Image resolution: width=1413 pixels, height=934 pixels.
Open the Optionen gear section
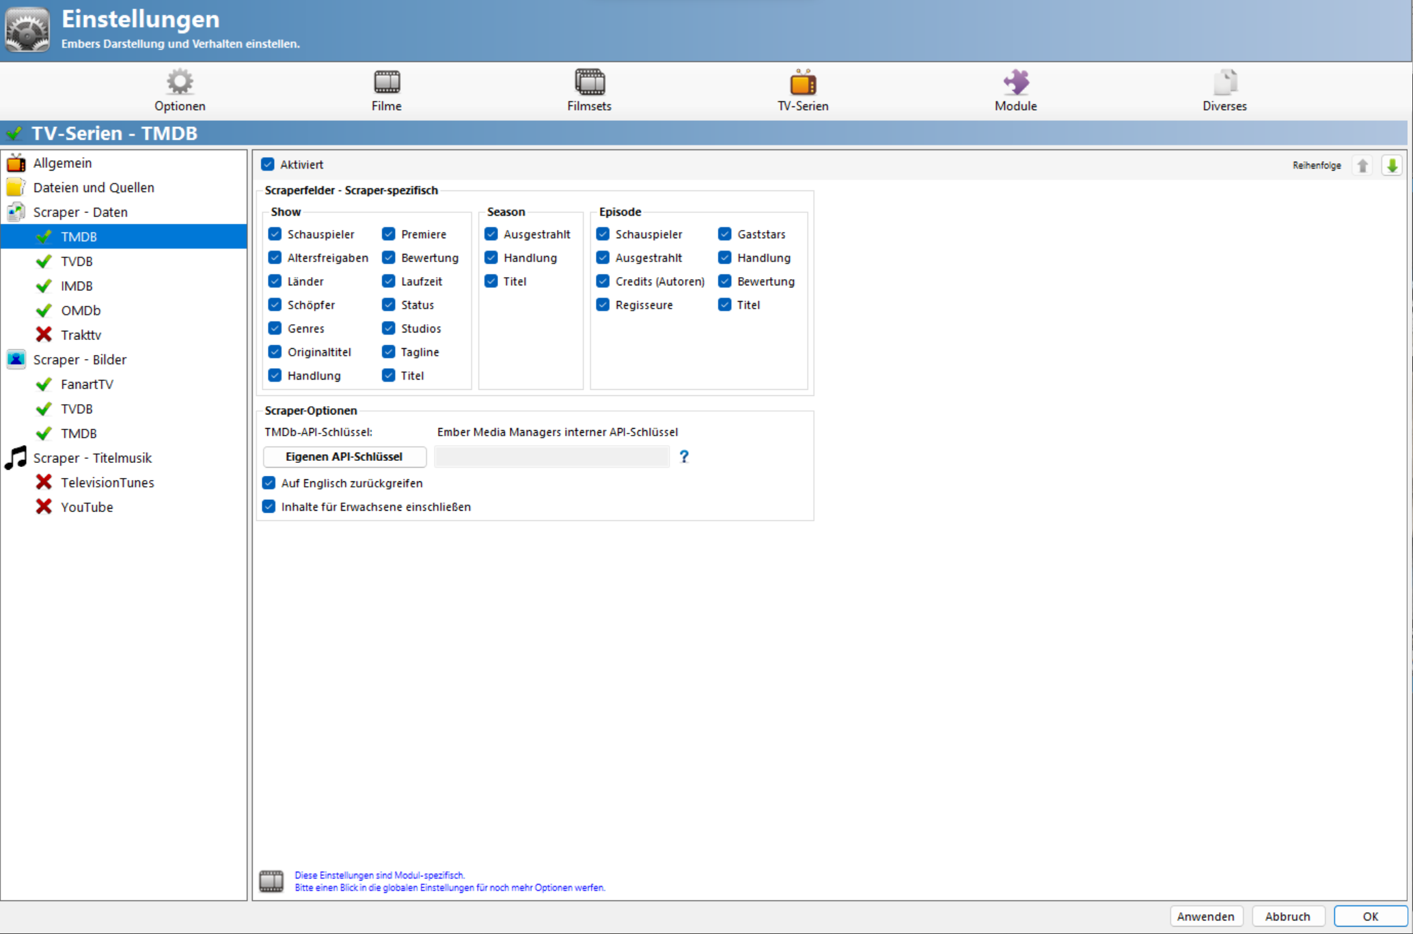(x=180, y=90)
